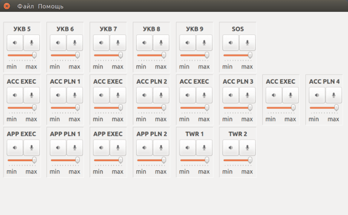Viewport: 348px width, 215px height.
Task: Click the ACC PLN 4 microphone icon
Action: coord(334,95)
